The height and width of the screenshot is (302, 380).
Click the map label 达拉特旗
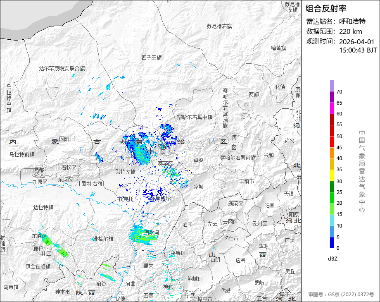click(x=43, y=207)
